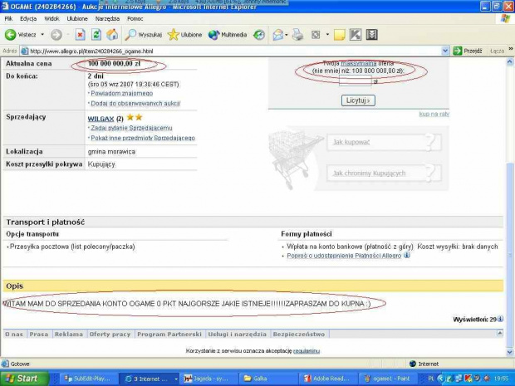The width and height of the screenshot is (515, 386).
Task: Go to the home page icon
Action: tap(112, 35)
